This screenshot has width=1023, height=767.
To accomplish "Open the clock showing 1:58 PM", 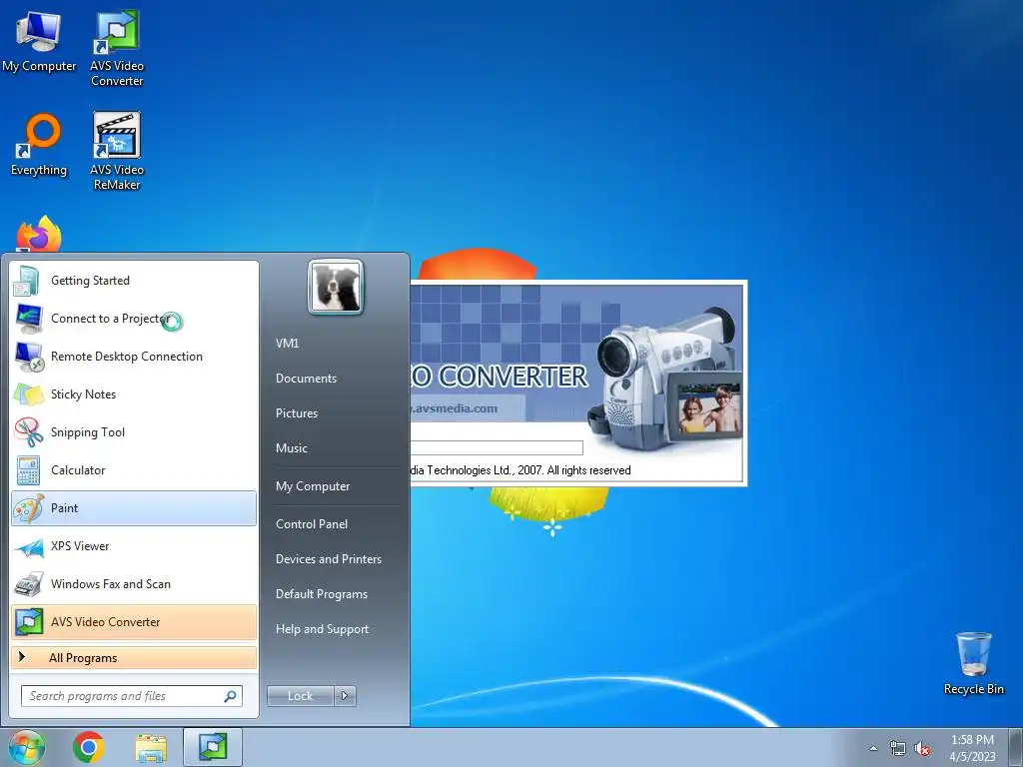I will 972,748.
